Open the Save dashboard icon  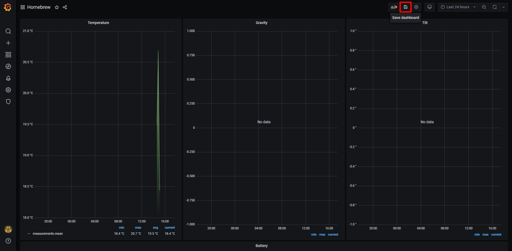(x=405, y=7)
